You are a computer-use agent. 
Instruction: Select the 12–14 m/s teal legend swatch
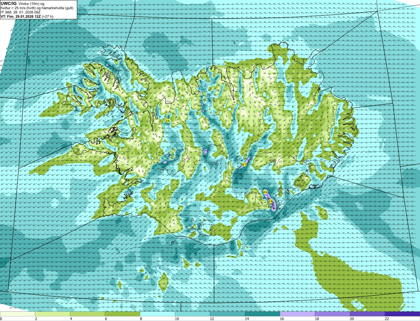227,314
